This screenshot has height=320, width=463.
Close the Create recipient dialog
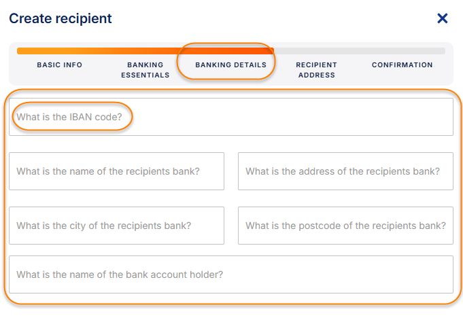(443, 18)
